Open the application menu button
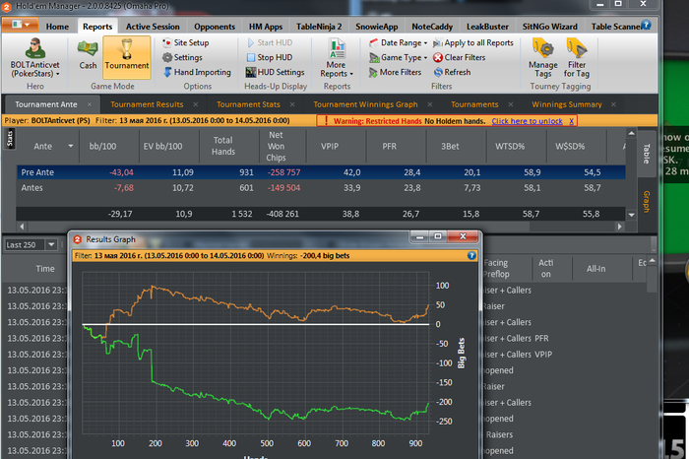689x459 pixels. (21, 25)
